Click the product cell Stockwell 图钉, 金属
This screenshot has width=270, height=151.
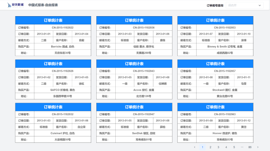click(x=225, y=90)
